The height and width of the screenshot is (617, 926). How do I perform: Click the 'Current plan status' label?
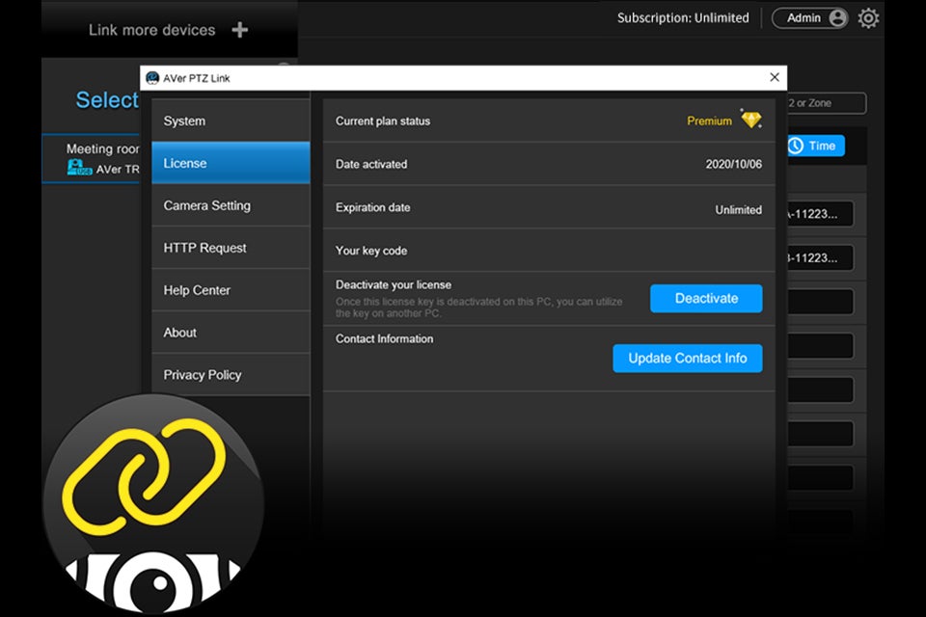pyautogui.click(x=383, y=121)
